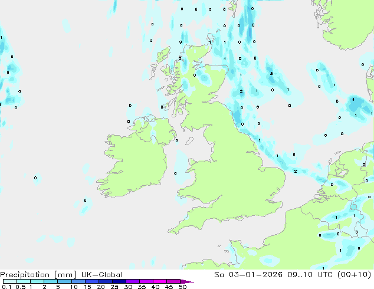Click the '20' legend scale label

(101, 287)
